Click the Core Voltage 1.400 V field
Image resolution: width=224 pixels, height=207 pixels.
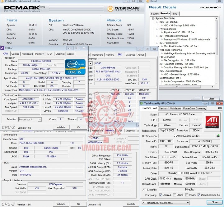click(56, 73)
